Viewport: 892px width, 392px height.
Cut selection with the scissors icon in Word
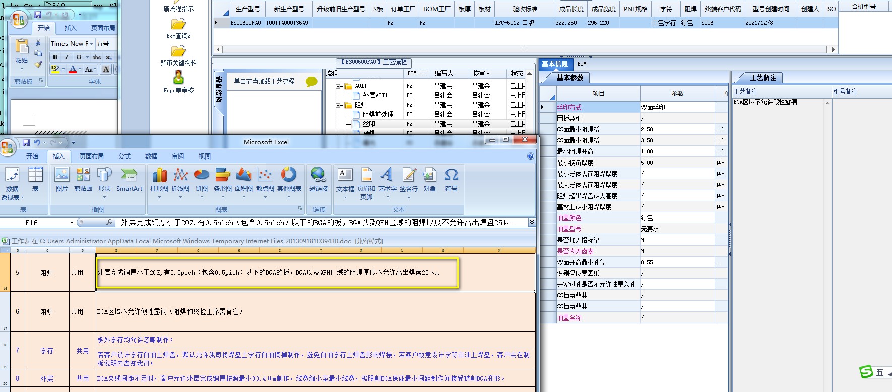click(38, 43)
